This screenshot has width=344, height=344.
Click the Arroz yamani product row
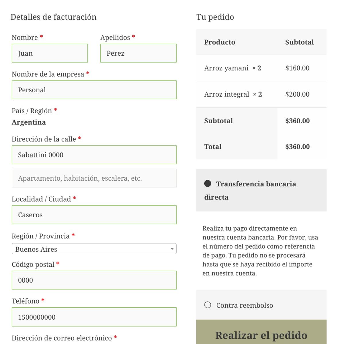click(261, 68)
